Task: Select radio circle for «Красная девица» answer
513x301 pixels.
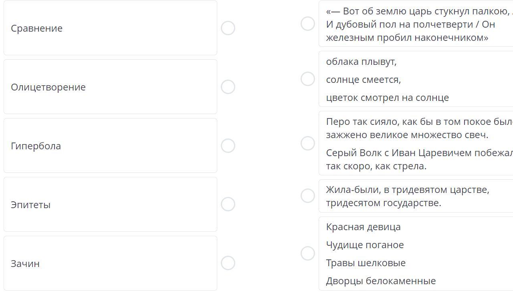Action: point(308,253)
